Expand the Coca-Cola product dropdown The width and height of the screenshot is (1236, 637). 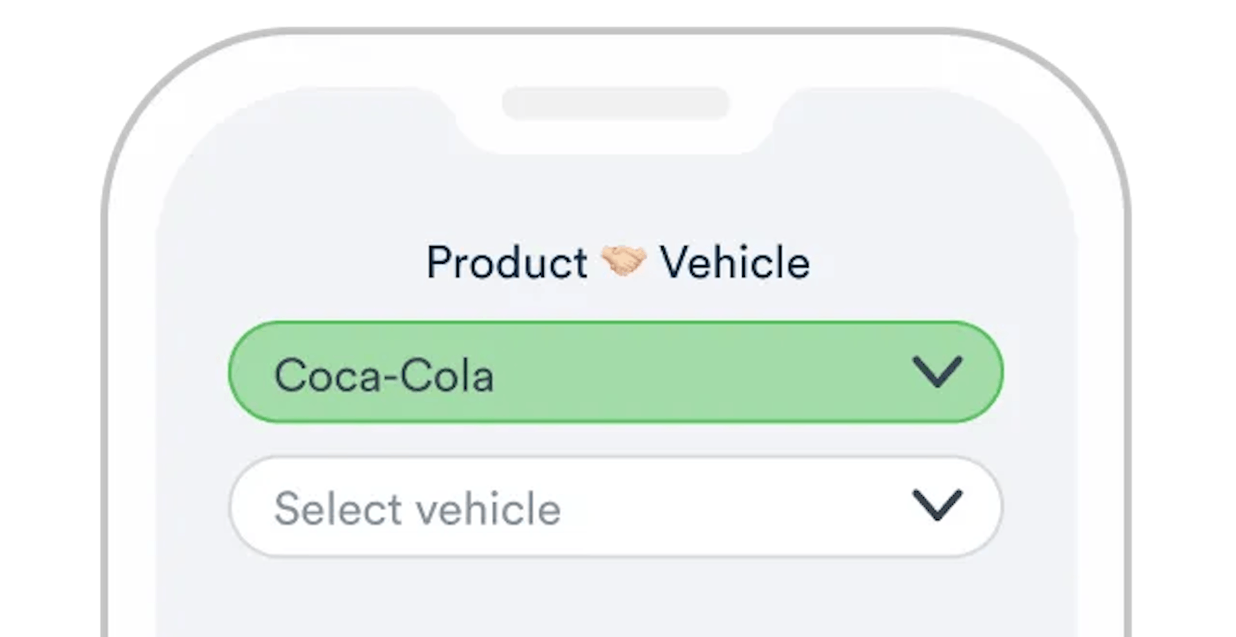(615, 372)
